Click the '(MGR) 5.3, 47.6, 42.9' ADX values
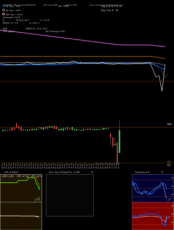The image size is (174, 230). (x=36, y=29)
